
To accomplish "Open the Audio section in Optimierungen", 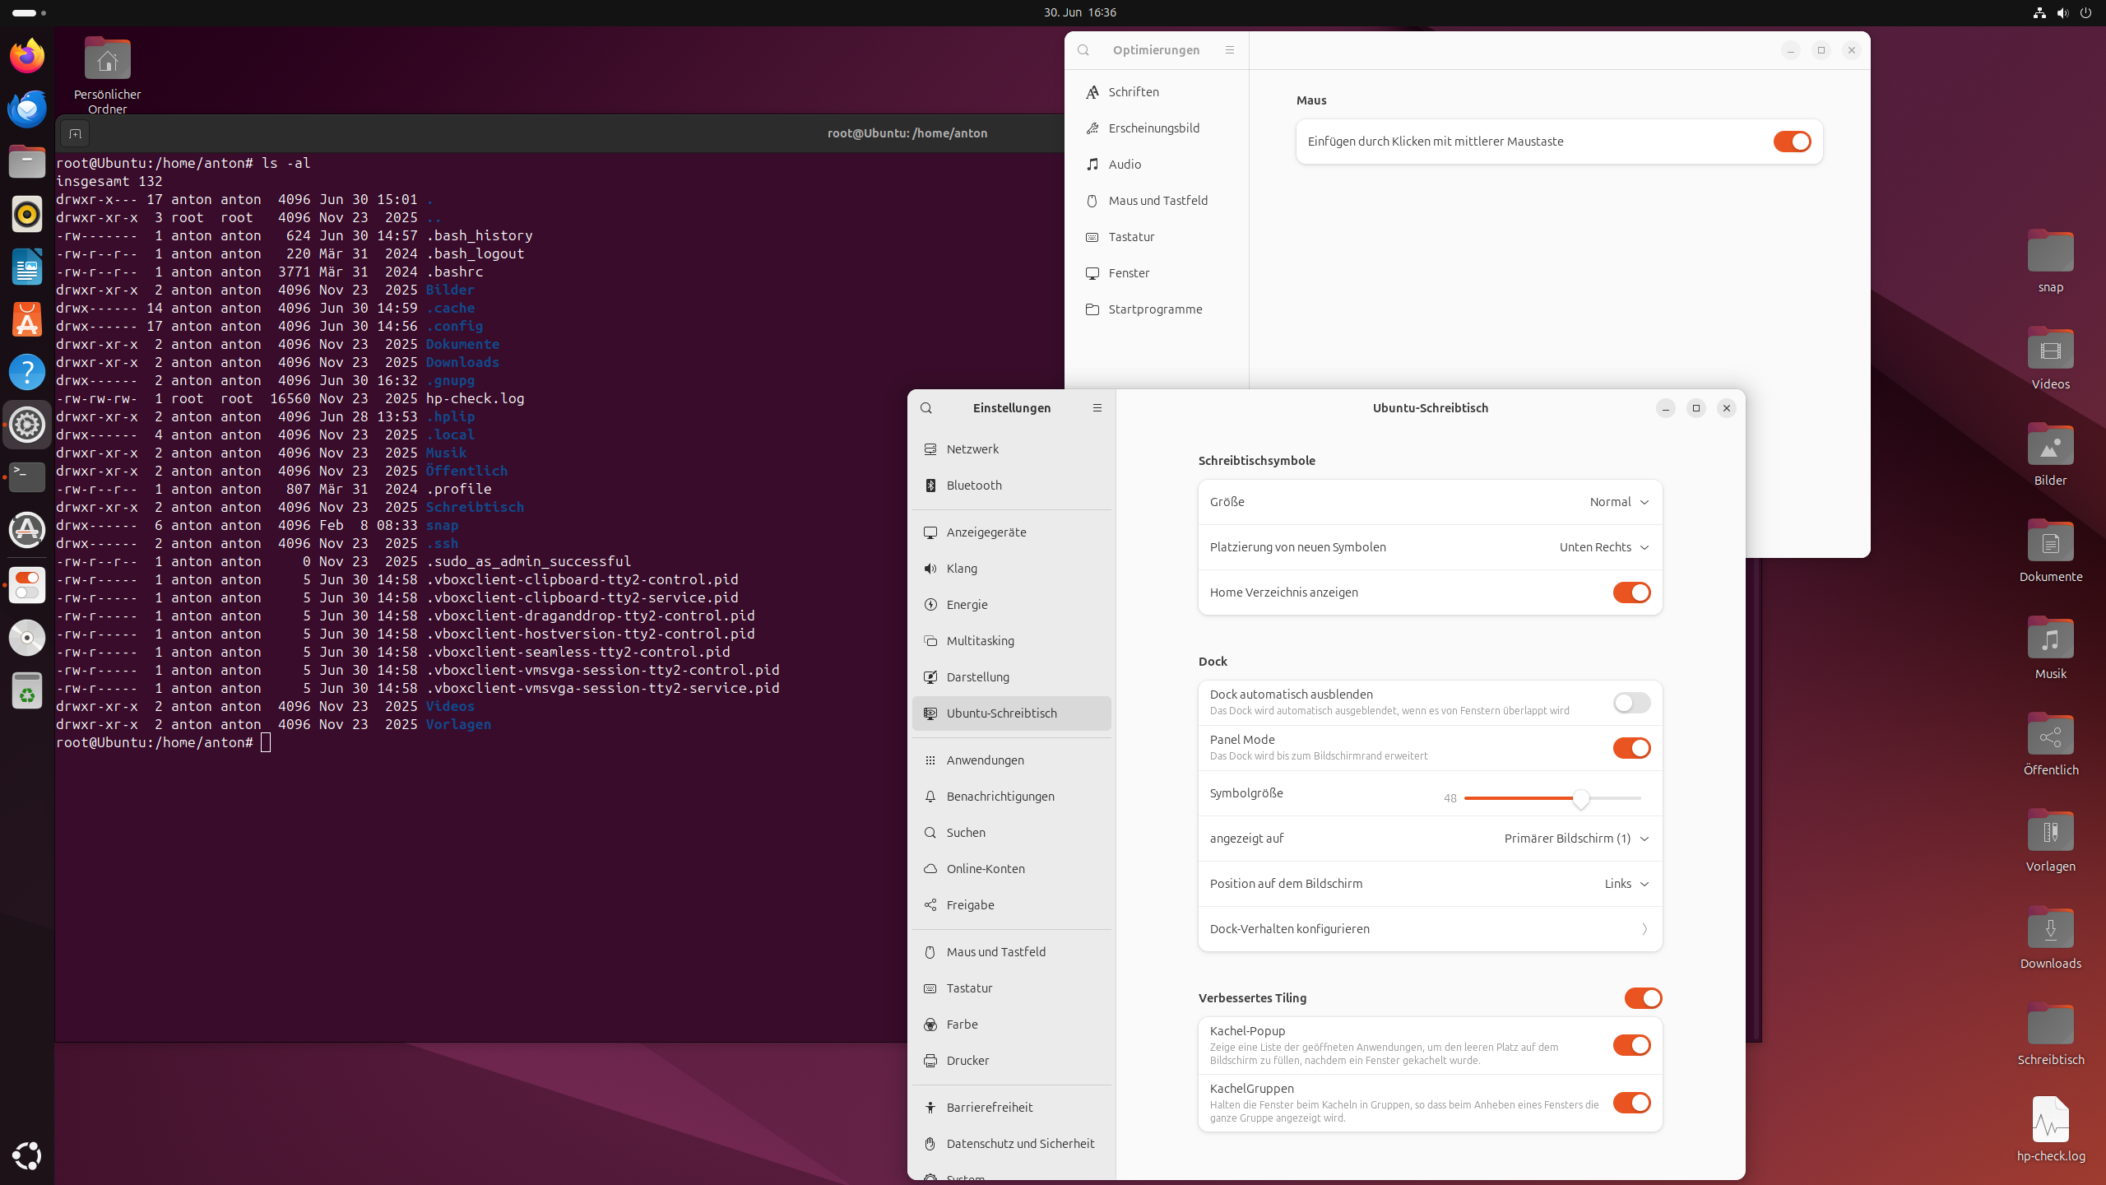I will point(1157,165).
